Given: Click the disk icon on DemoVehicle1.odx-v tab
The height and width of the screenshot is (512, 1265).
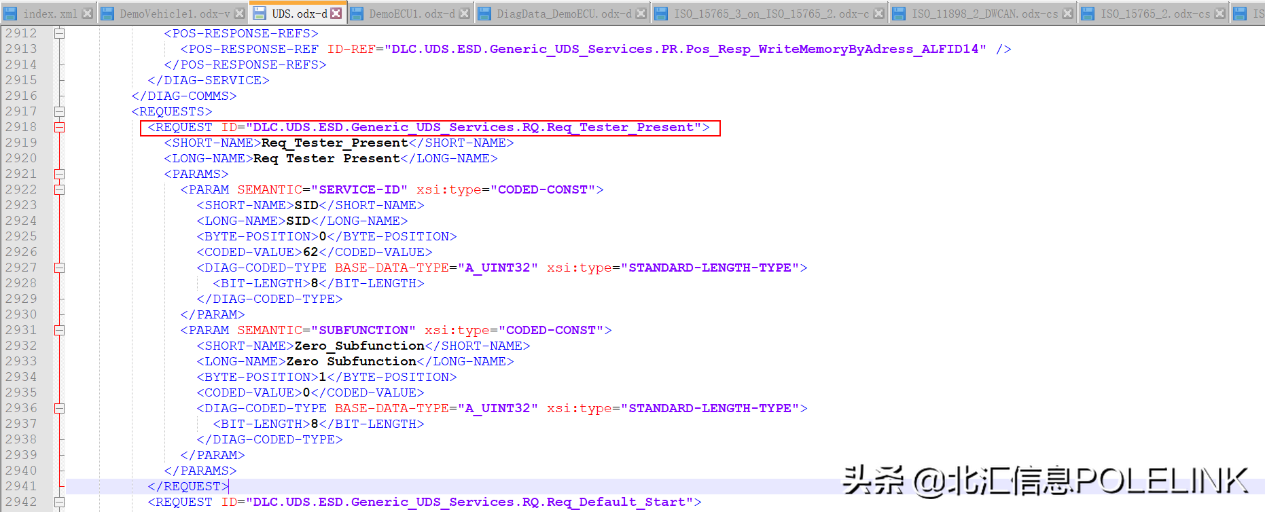Looking at the screenshot, I should [107, 14].
